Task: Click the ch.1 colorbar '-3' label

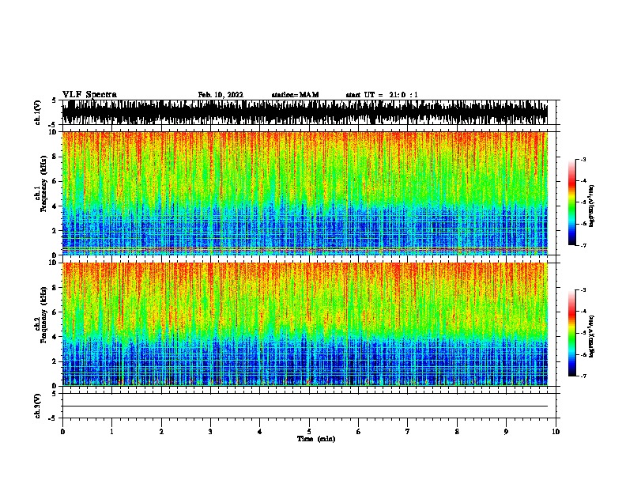Action: [583, 159]
